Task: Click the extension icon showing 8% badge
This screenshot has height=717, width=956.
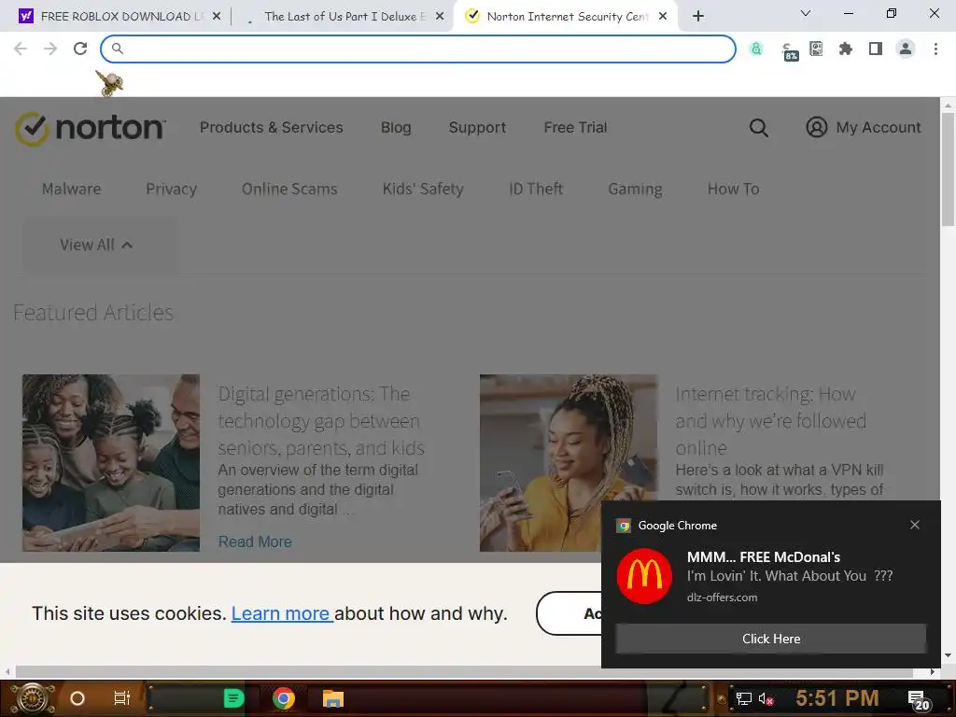Action: tap(790, 51)
